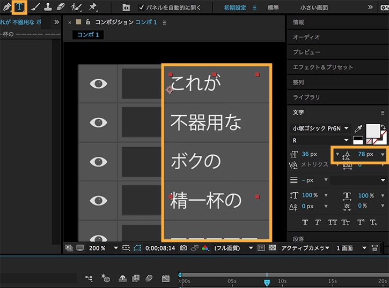The height and width of the screenshot is (288, 389).
Task: Pick a color with the eyedropper
Action: (x=358, y=128)
